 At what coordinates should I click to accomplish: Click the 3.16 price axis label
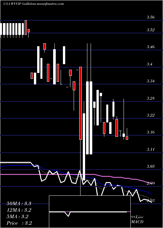point(151,132)
